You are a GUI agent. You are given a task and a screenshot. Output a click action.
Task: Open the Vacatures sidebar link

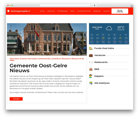point(100,55)
